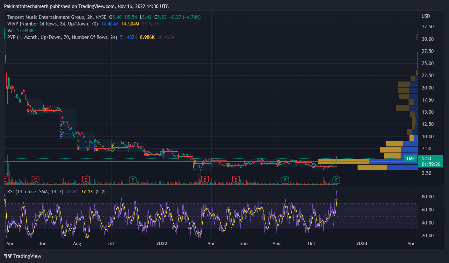
Task: Click the 2023 label on the time axis
Action: point(362,244)
